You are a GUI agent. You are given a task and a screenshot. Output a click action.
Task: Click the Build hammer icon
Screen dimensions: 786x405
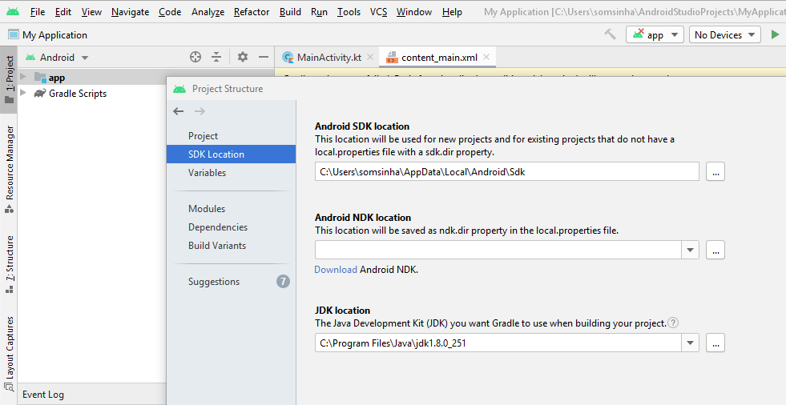[x=611, y=34]
